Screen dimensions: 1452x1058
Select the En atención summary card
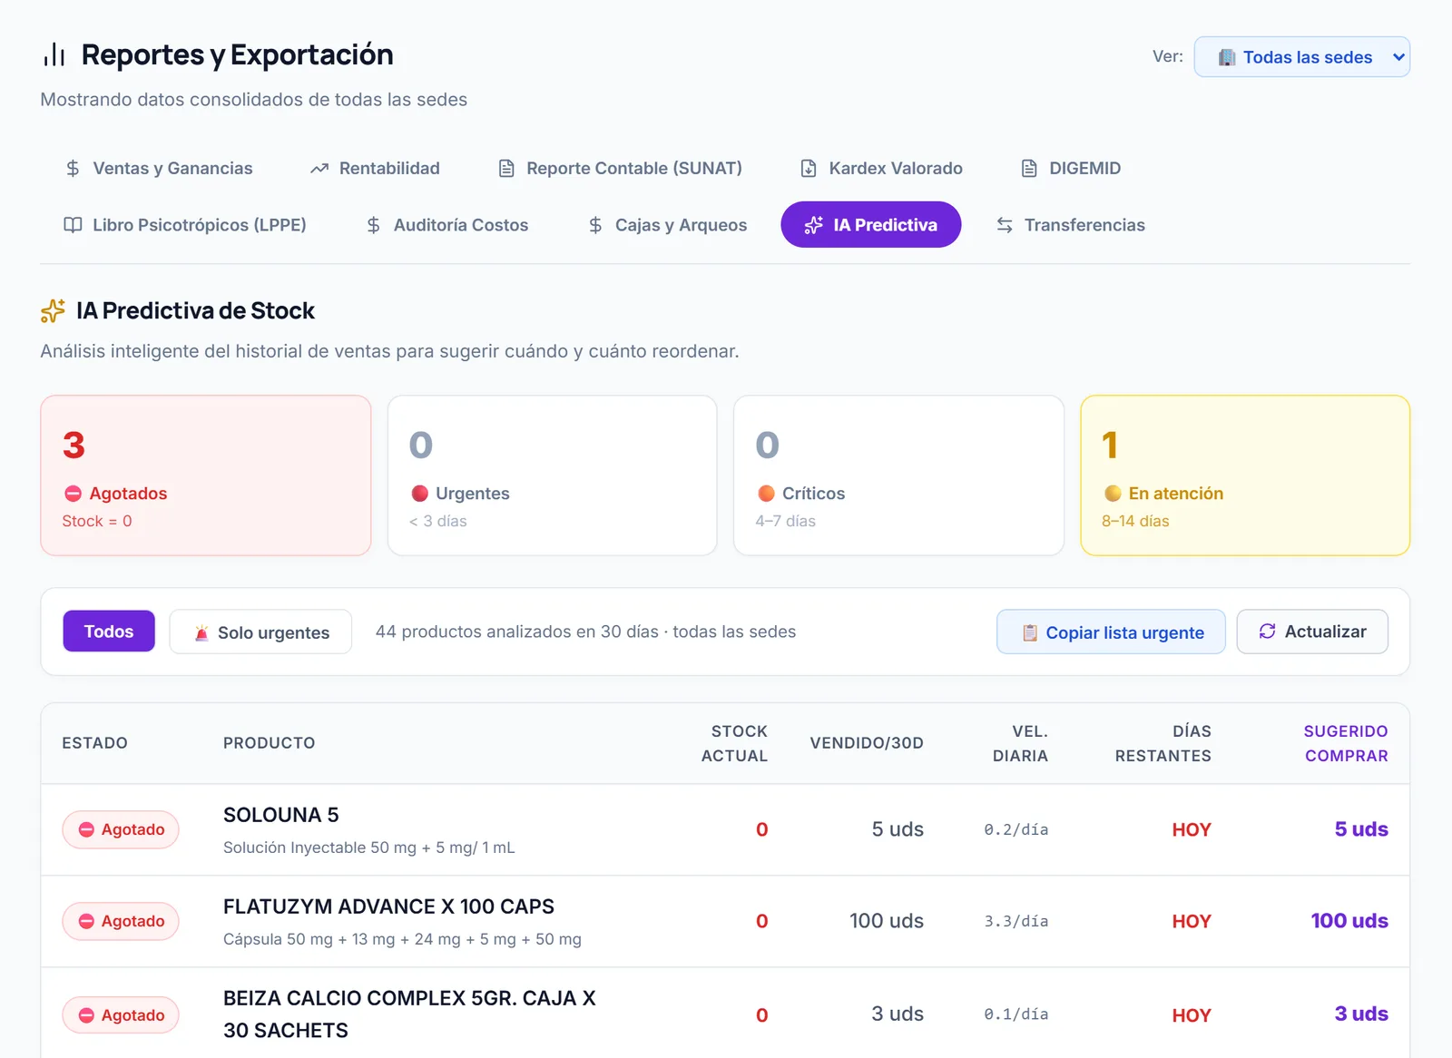[1245, 475]
